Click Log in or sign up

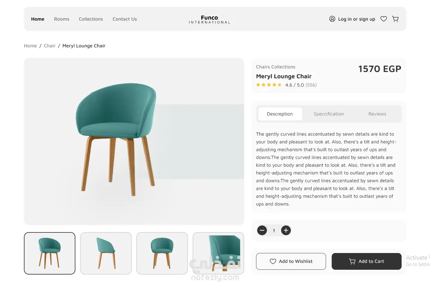click(x=356, y=19)
